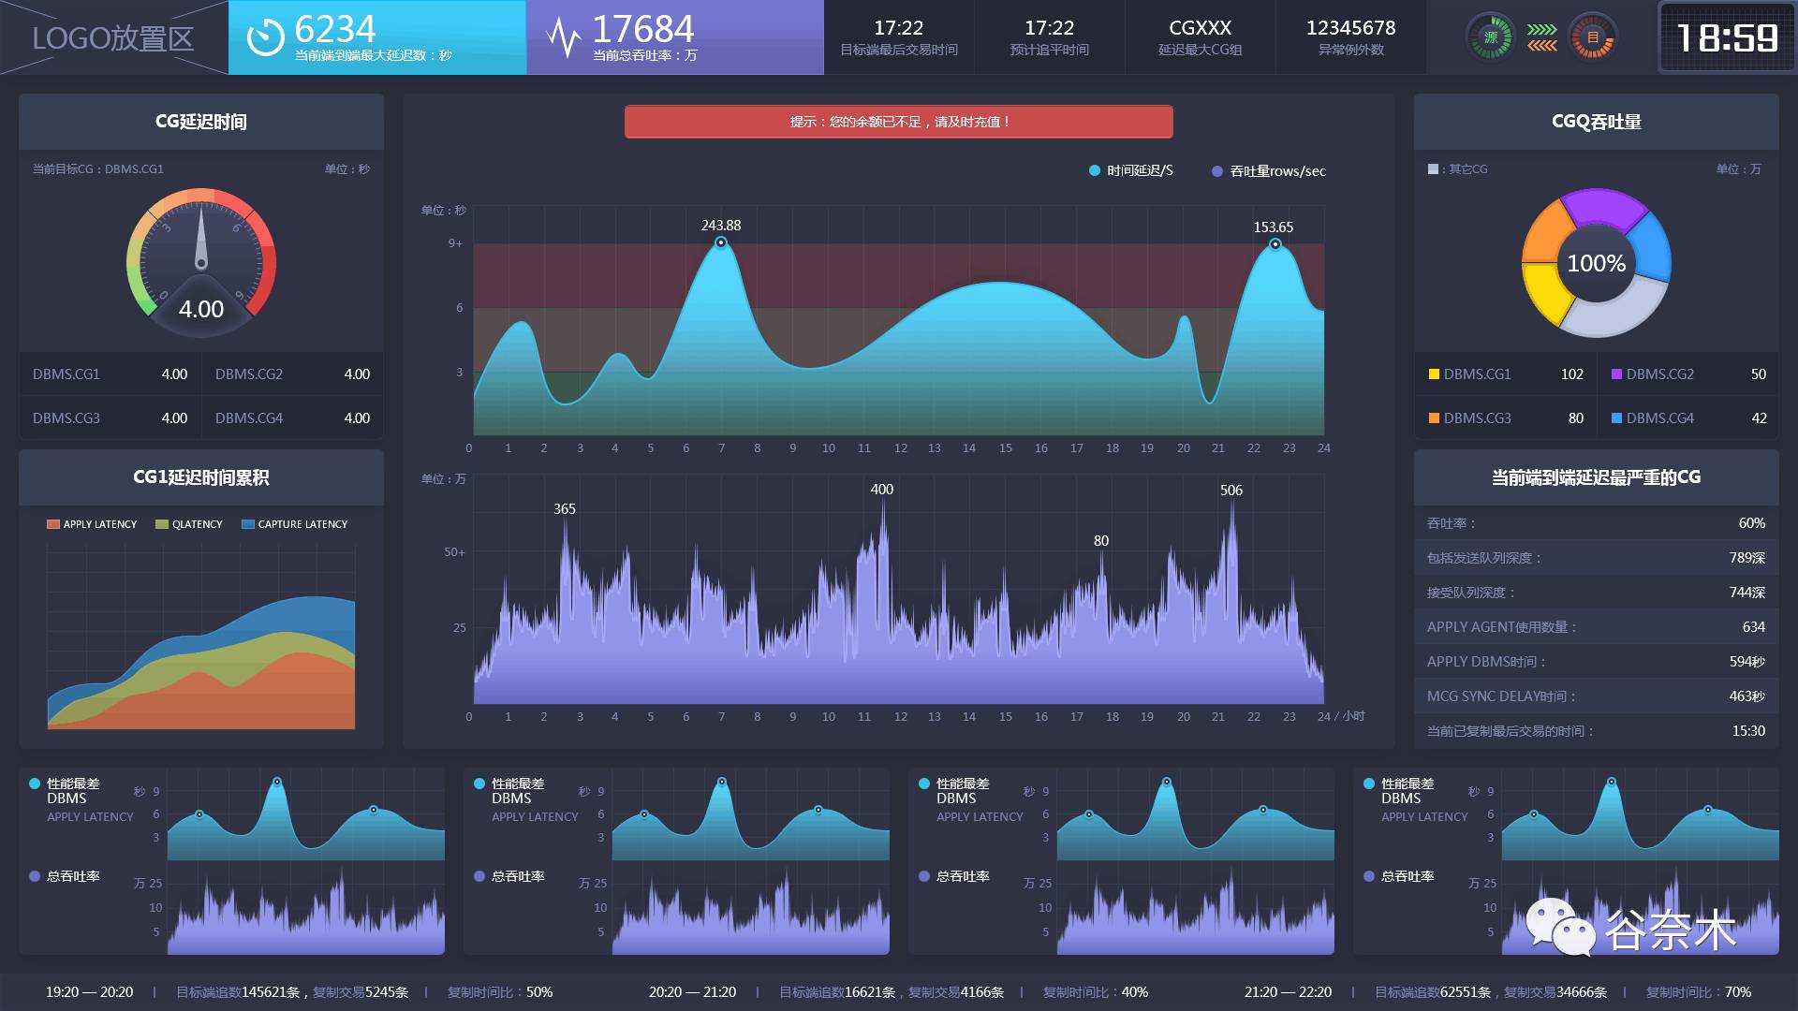The image size is (1798, 1011).
Task: Click the 102 value for DBMS.CG1 throughput
Action: tap(1572, 374)
